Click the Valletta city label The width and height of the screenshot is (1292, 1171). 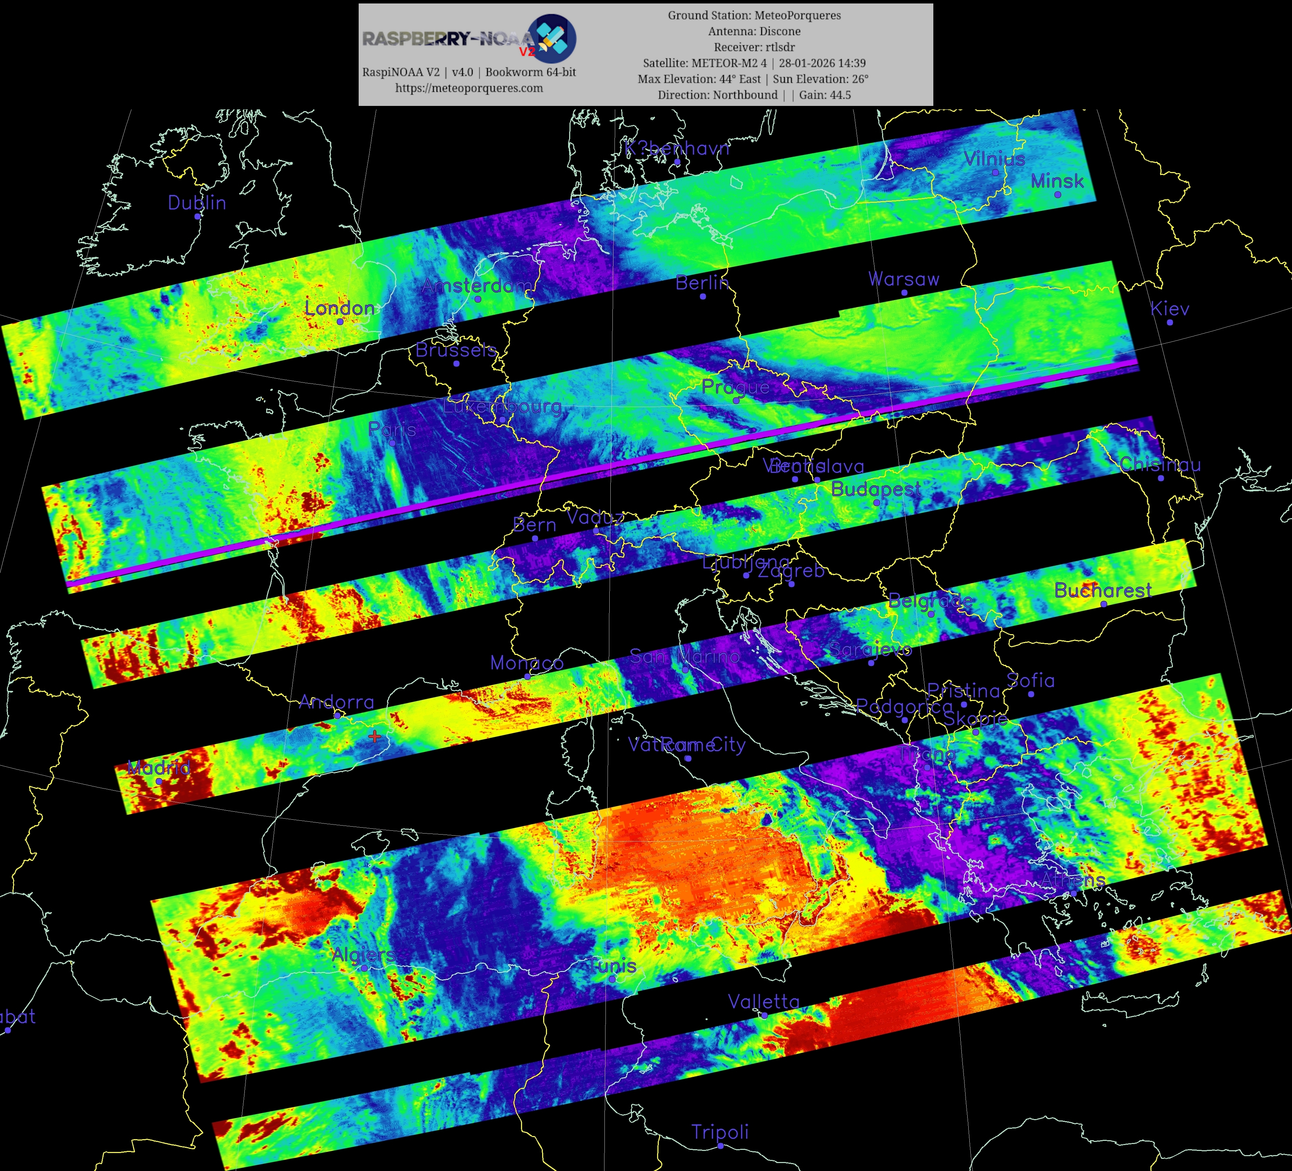tap(763, 1001)
